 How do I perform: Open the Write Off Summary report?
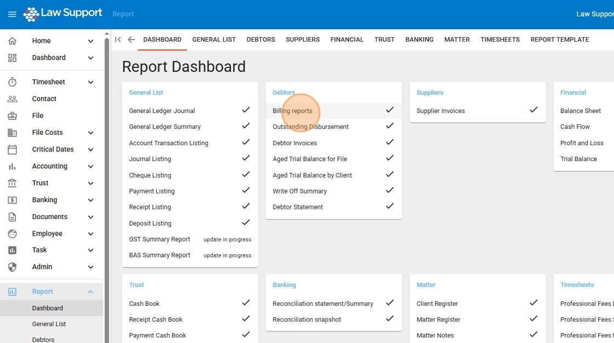point(299,191)
